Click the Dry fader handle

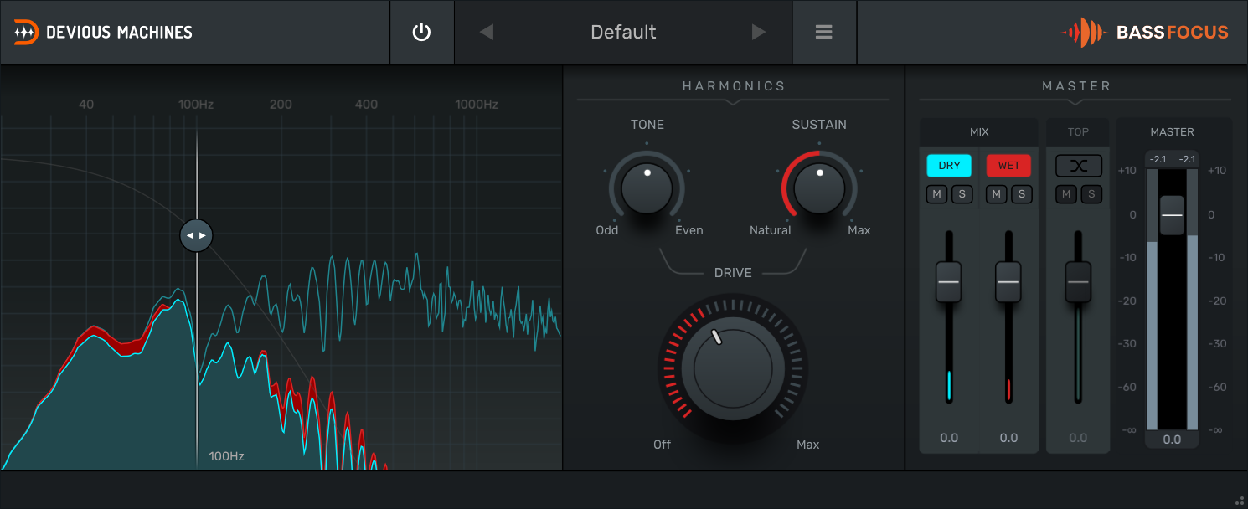coord(949,282)
